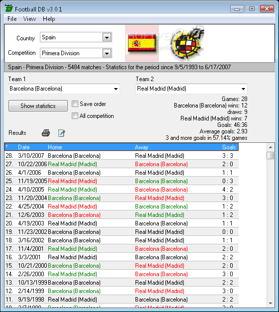Click the Average goals: 2.93 statistic

[x=223, y=131]
